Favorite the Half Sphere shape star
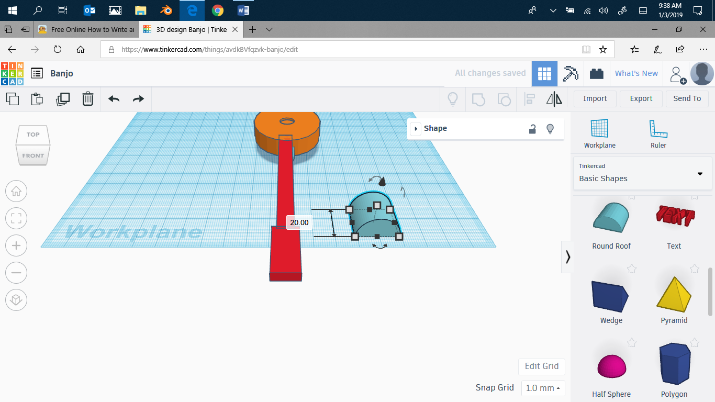The image size is (715, 402). pyautogui.click(x=632, y=342)
